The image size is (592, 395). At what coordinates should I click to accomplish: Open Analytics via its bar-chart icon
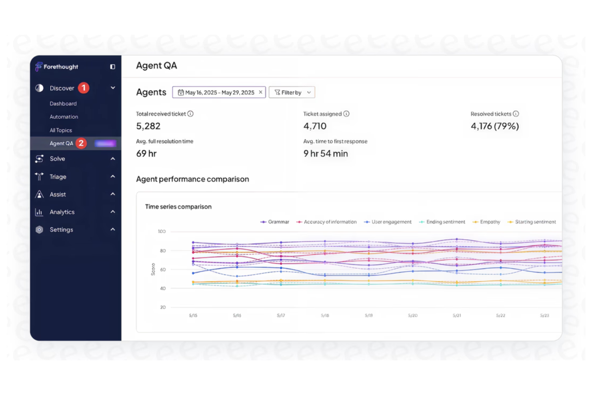point(39,212)
